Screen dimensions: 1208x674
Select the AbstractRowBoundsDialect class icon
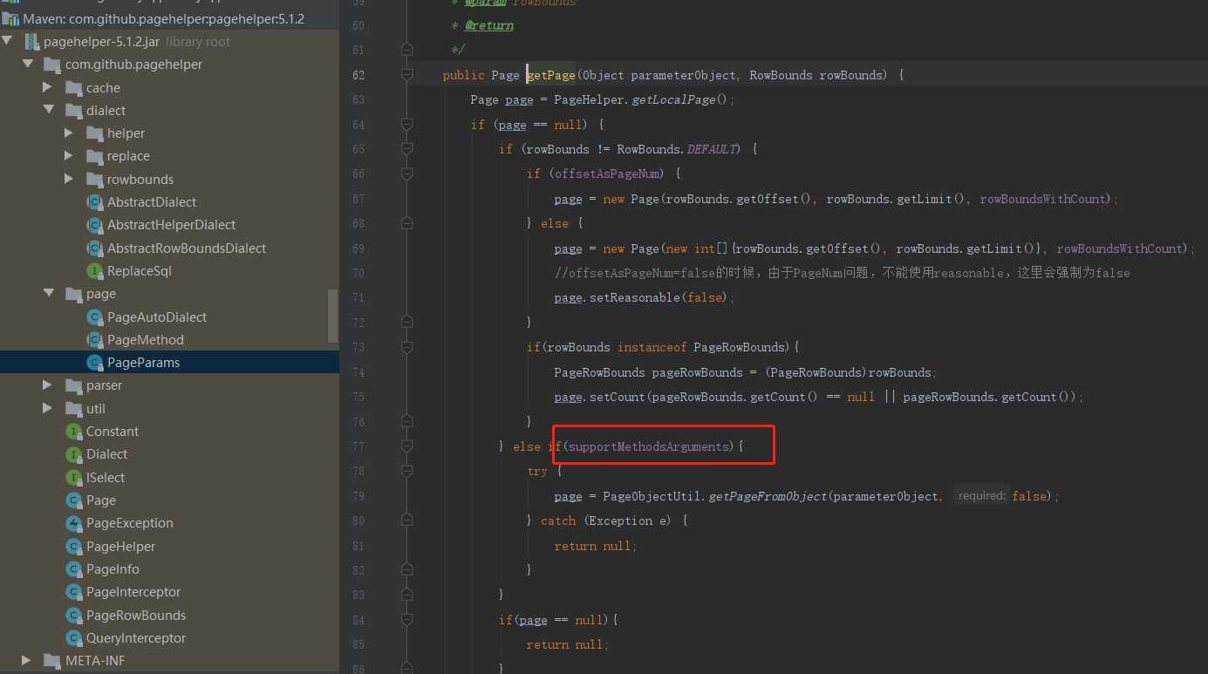pos(94,248)
